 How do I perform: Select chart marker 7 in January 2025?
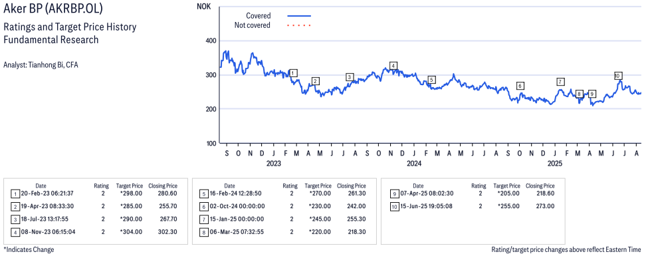560,82
